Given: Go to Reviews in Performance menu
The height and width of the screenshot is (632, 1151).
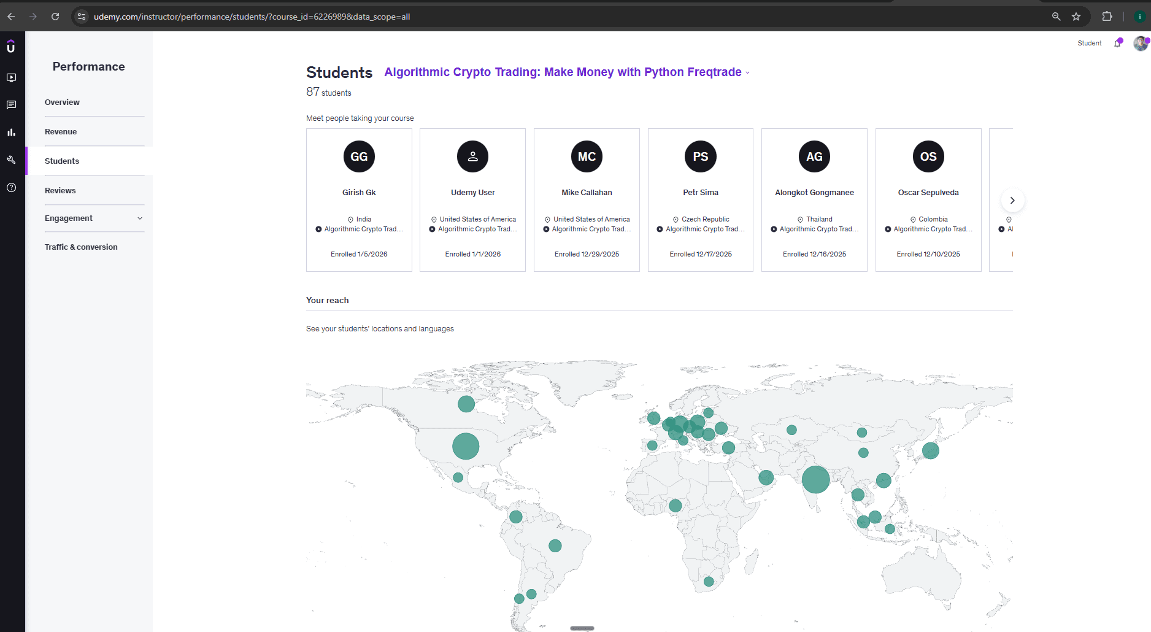Looking at the screenshot, I should point(60,191).
